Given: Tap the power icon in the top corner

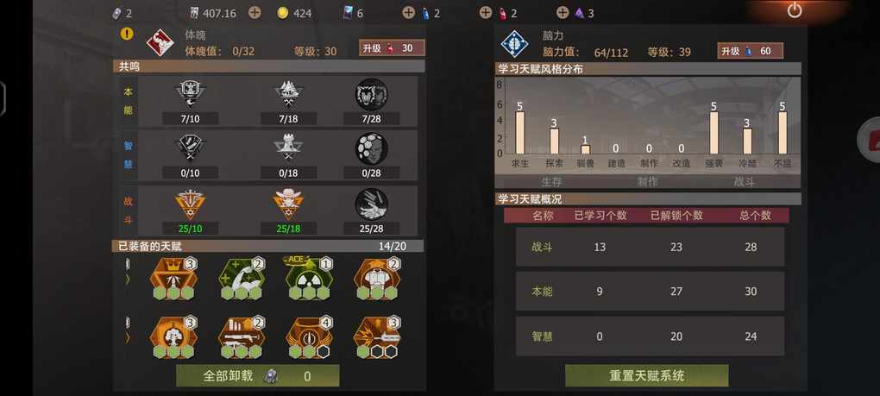Looking at the screenshot, I should [794, 10].
